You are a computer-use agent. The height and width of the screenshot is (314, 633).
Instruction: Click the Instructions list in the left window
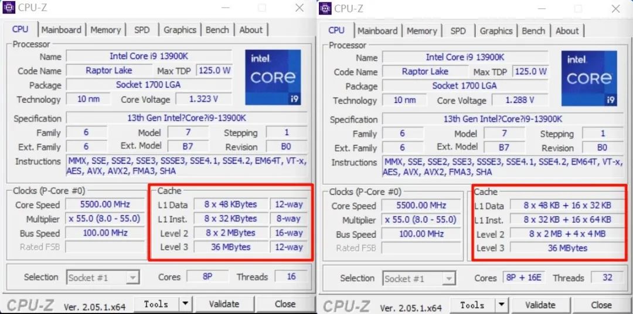point(187,166)
